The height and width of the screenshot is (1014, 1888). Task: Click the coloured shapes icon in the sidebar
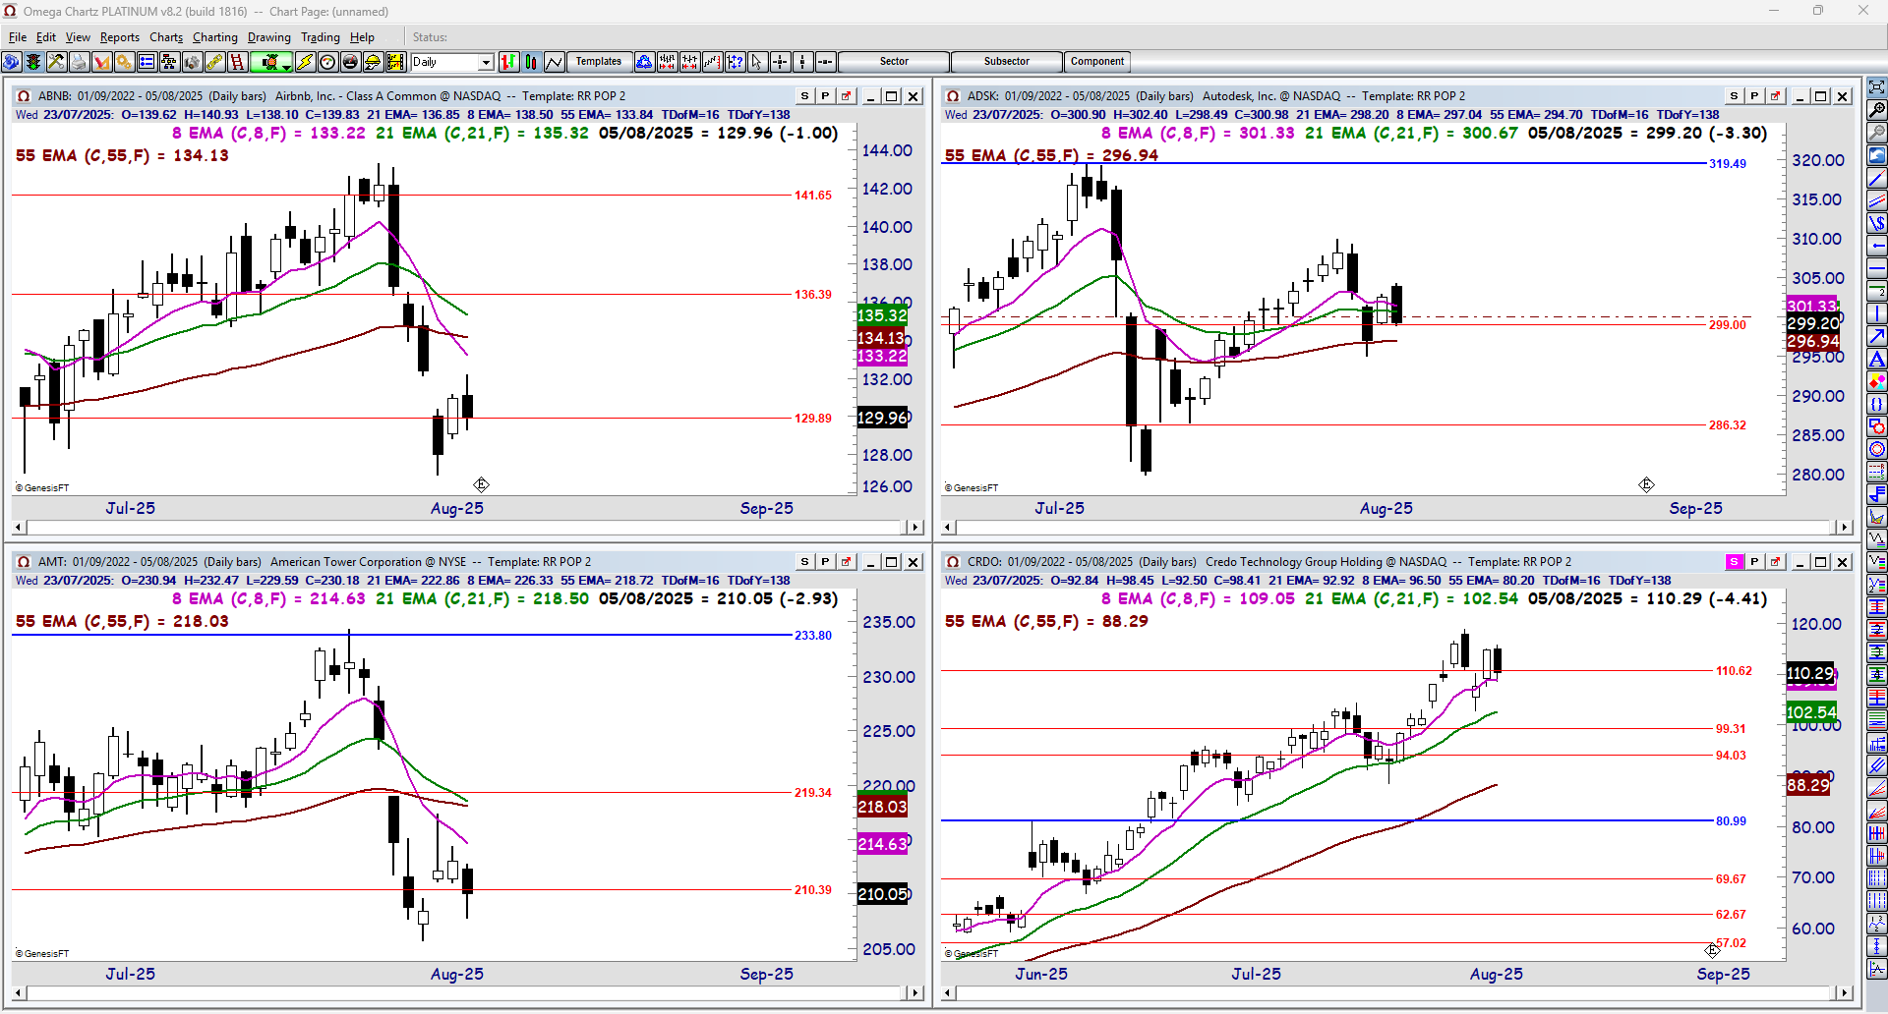(x=1877, y=381)
